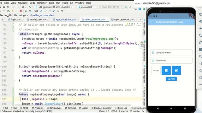The image size is (202, 113).
Task: Take emulator screenshot camera icon
Action: (200, 49)
